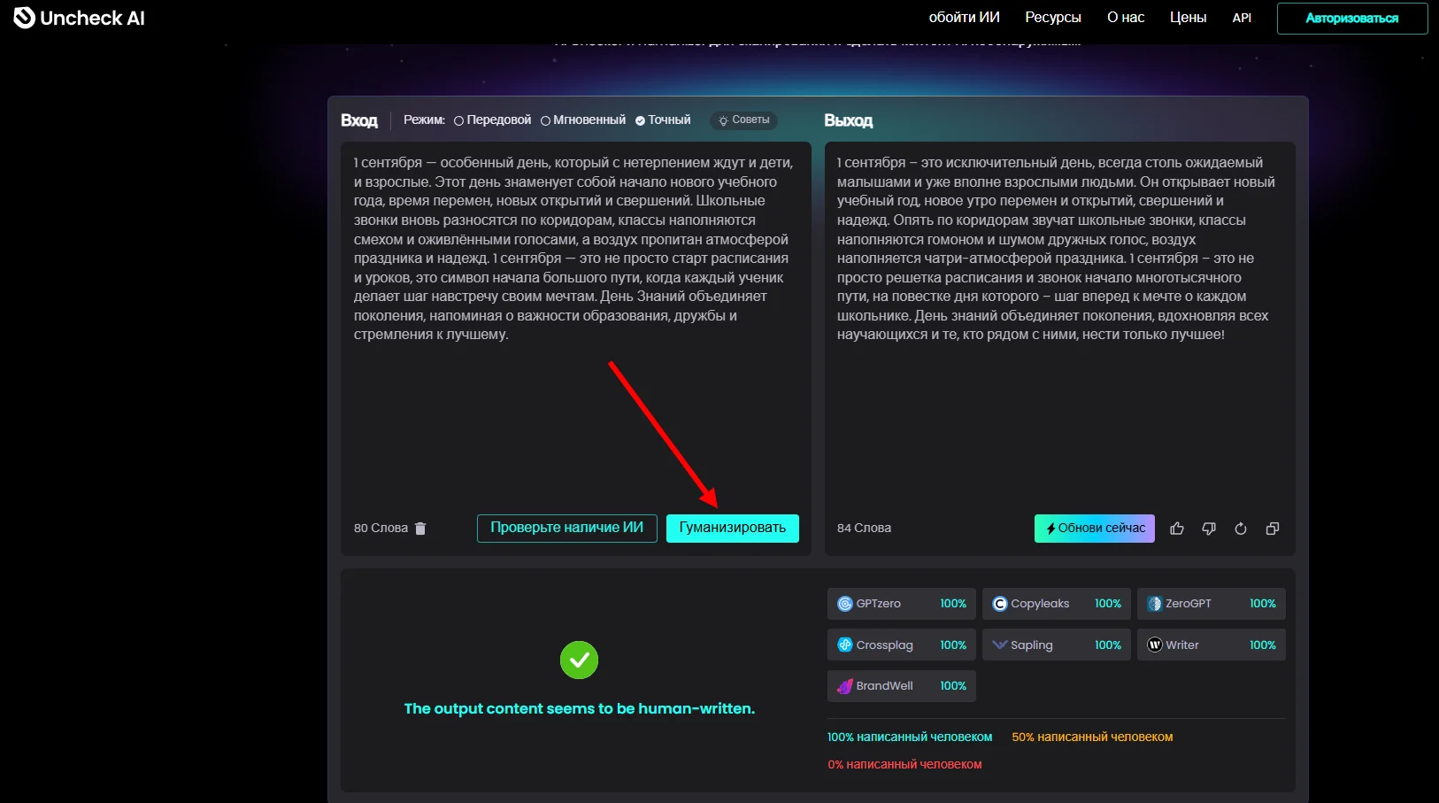Click the GPTzero 100% score
The image size is (1439, 803).
pos(953,604)
